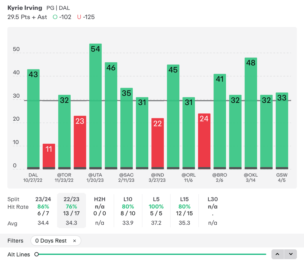Image resolution: width=304 pixels, height=261 pixels.
Task: Click the 13 / 17 record text
Action: coord(71,213)
